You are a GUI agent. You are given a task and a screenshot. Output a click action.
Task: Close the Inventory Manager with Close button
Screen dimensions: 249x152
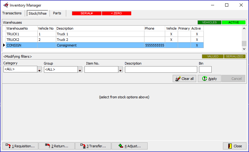pos(235,146)
